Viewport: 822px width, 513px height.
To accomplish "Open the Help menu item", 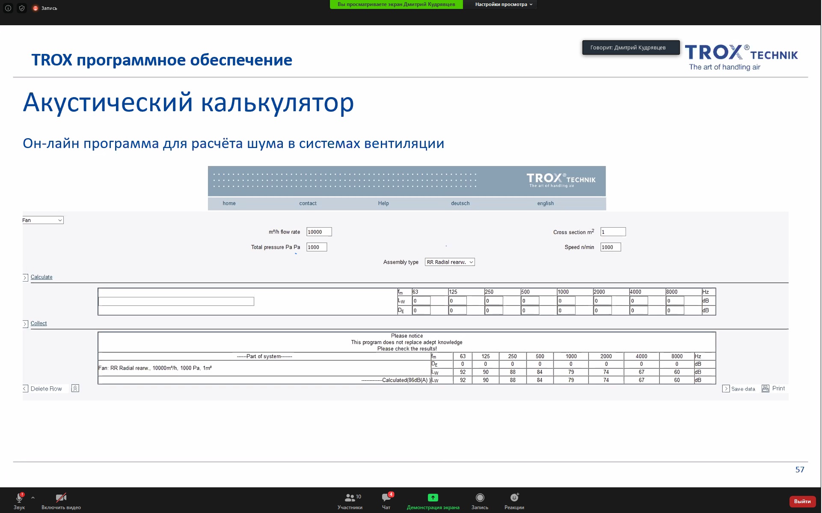I will (383, 203).
